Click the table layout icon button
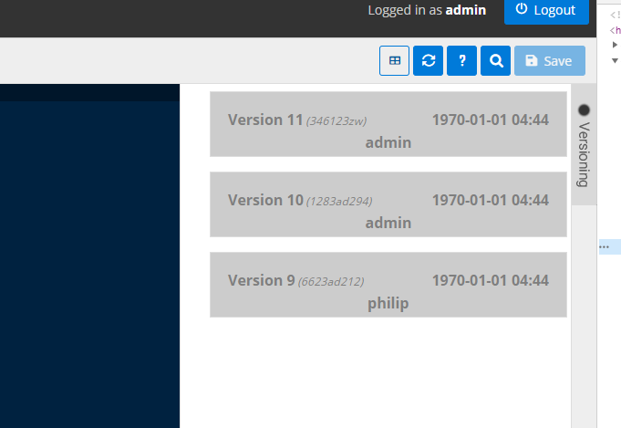This screenshot has width=621, height=428. [x=394, y=61]
